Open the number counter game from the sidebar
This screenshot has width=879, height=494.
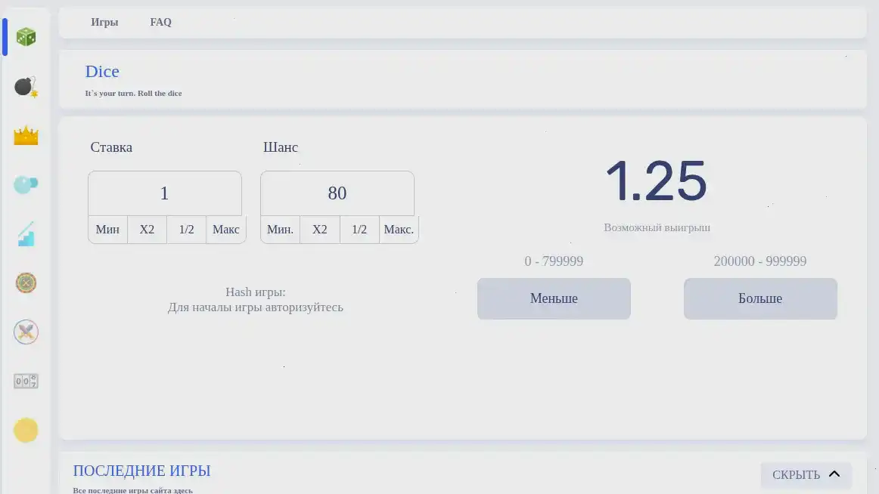click(x=26, y=381)
